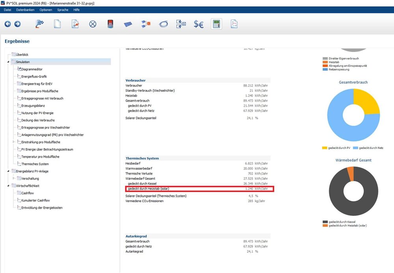The height and width of the screenshot is (273, 394).
Task: Open the presentation report icon
Action: coord(234,24)
